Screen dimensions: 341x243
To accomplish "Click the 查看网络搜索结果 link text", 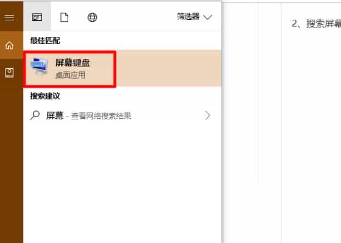I will [101, 116].
